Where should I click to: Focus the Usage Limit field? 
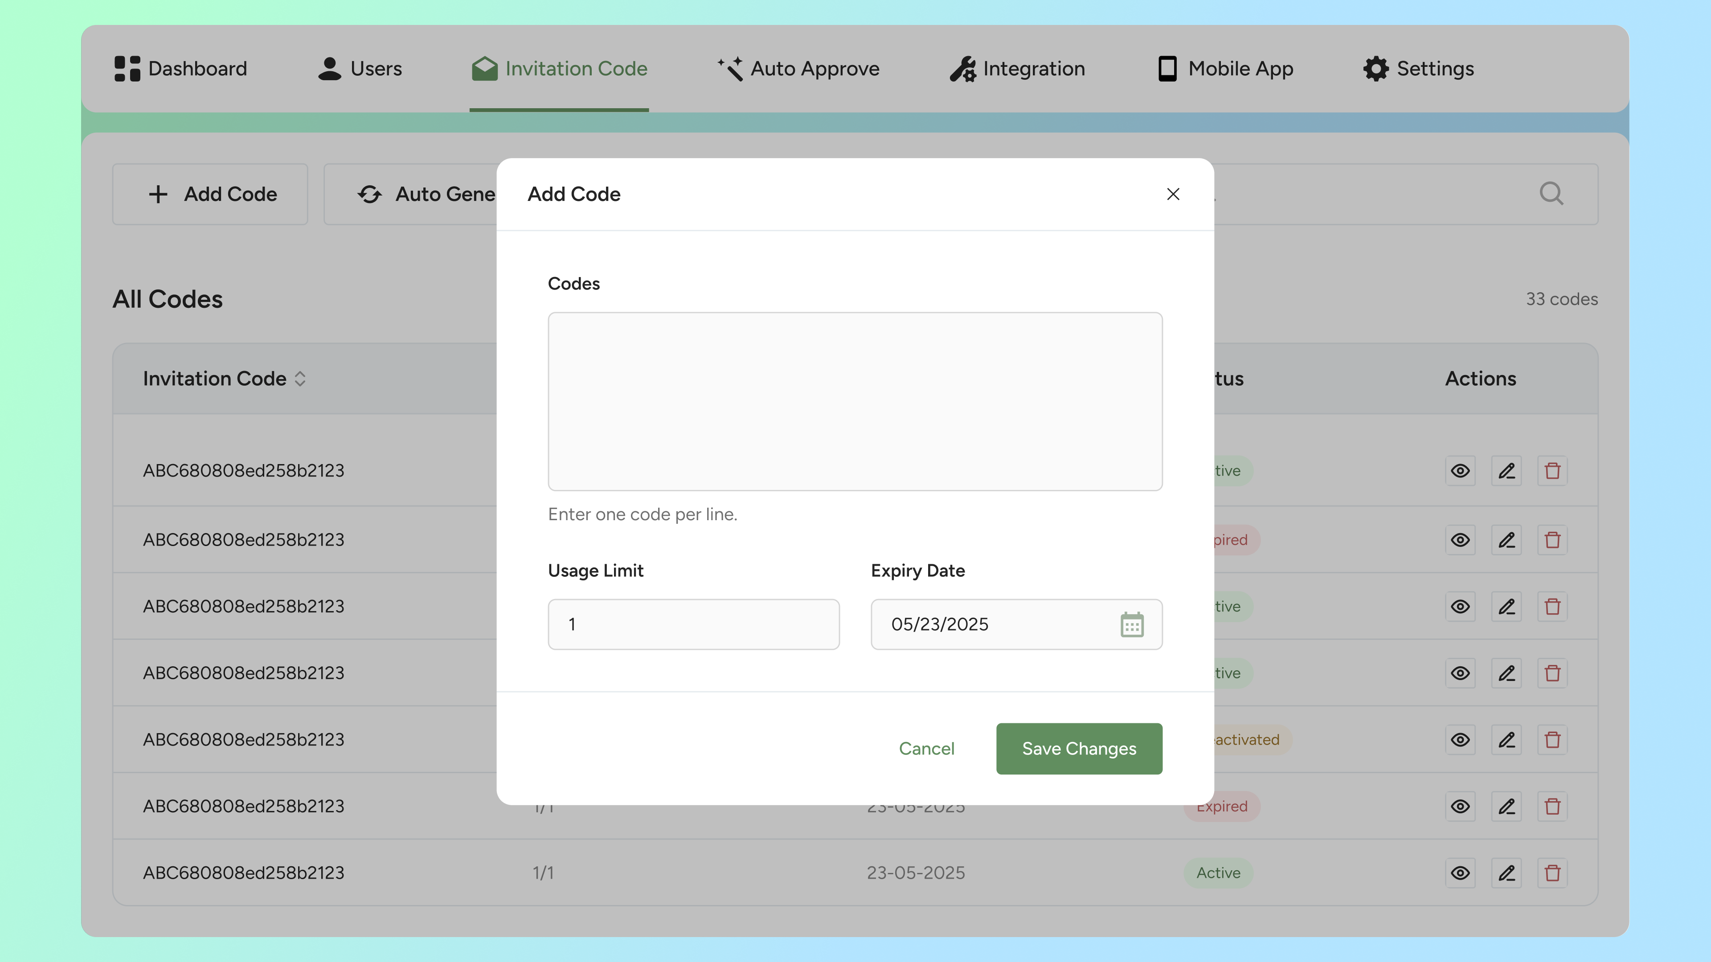tap(693, 625)
